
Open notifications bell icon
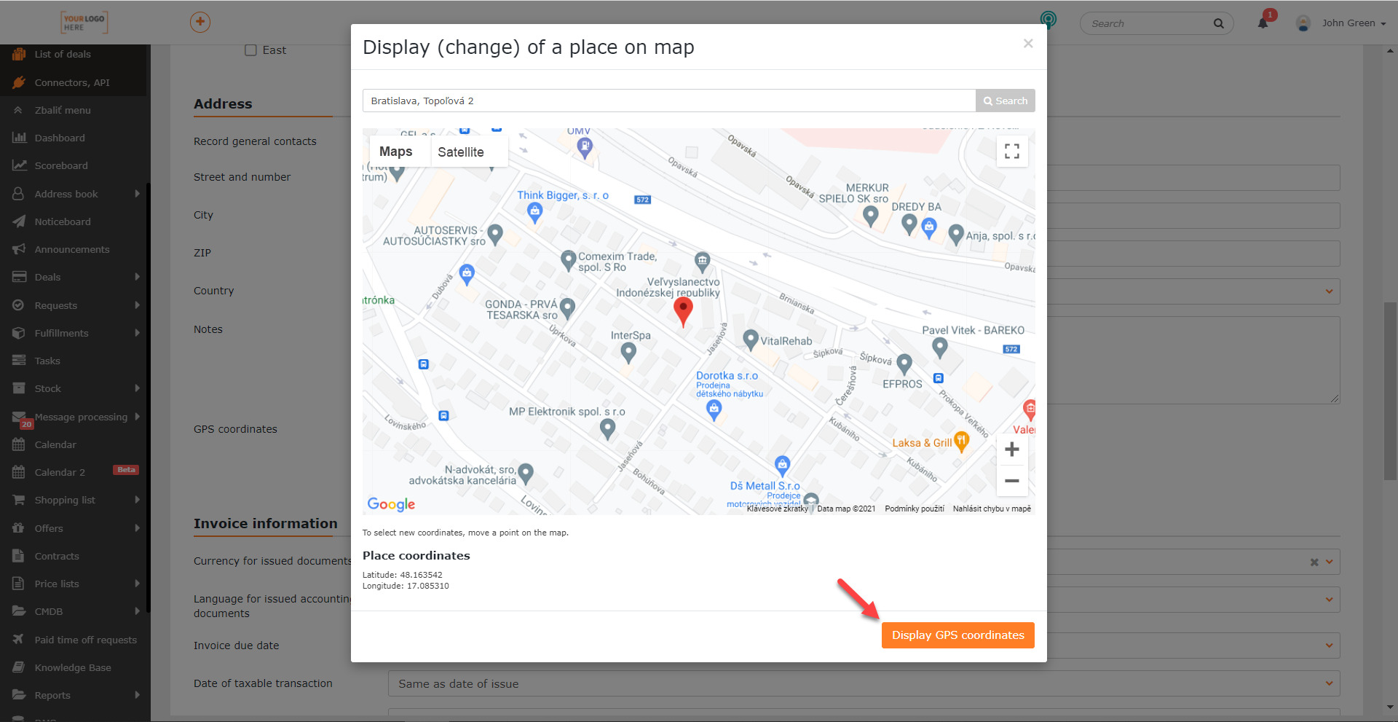[1263, 23]
